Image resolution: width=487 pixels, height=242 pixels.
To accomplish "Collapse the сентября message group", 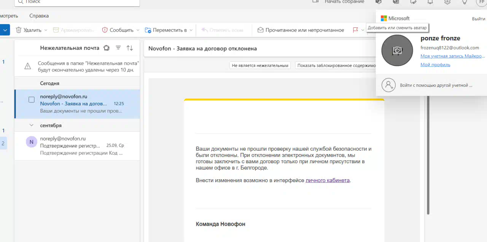I will (32, 125).
